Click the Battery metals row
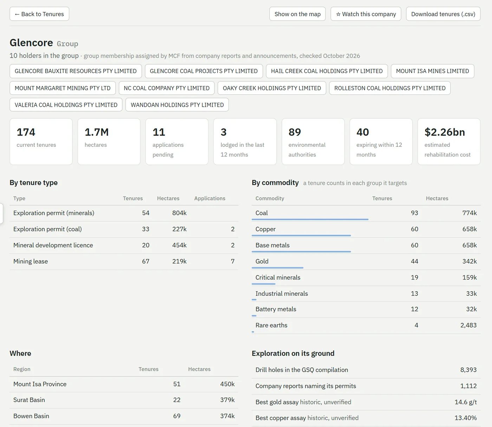This screenshot has height=427, width=492. tap(366, 310)
